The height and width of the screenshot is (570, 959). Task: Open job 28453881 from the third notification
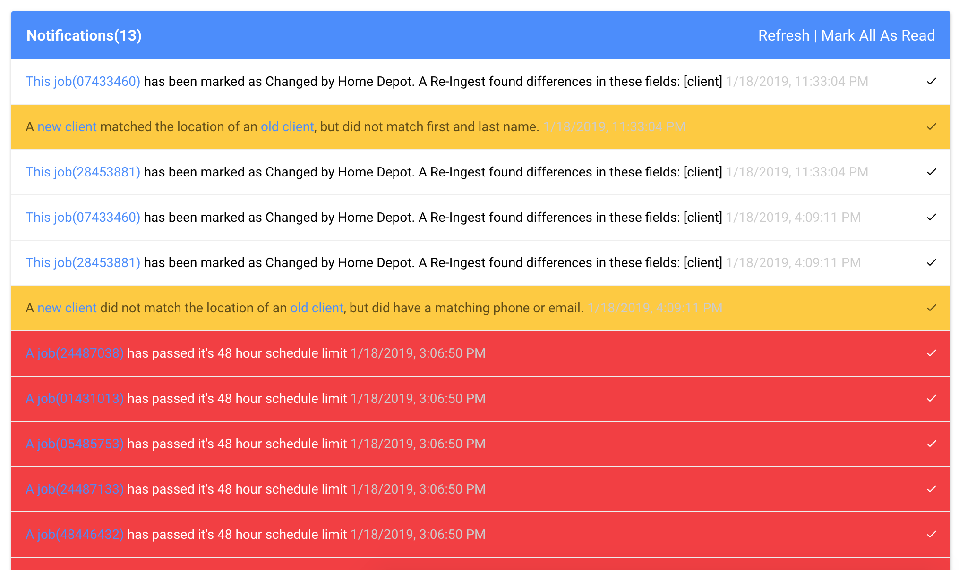point(83,172)
